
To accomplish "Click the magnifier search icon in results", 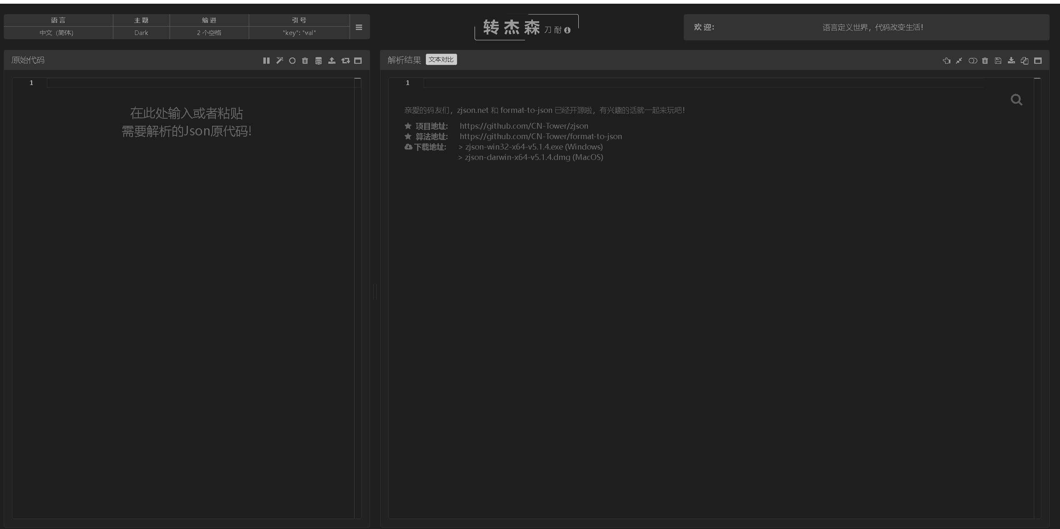I will point(1016,100).
